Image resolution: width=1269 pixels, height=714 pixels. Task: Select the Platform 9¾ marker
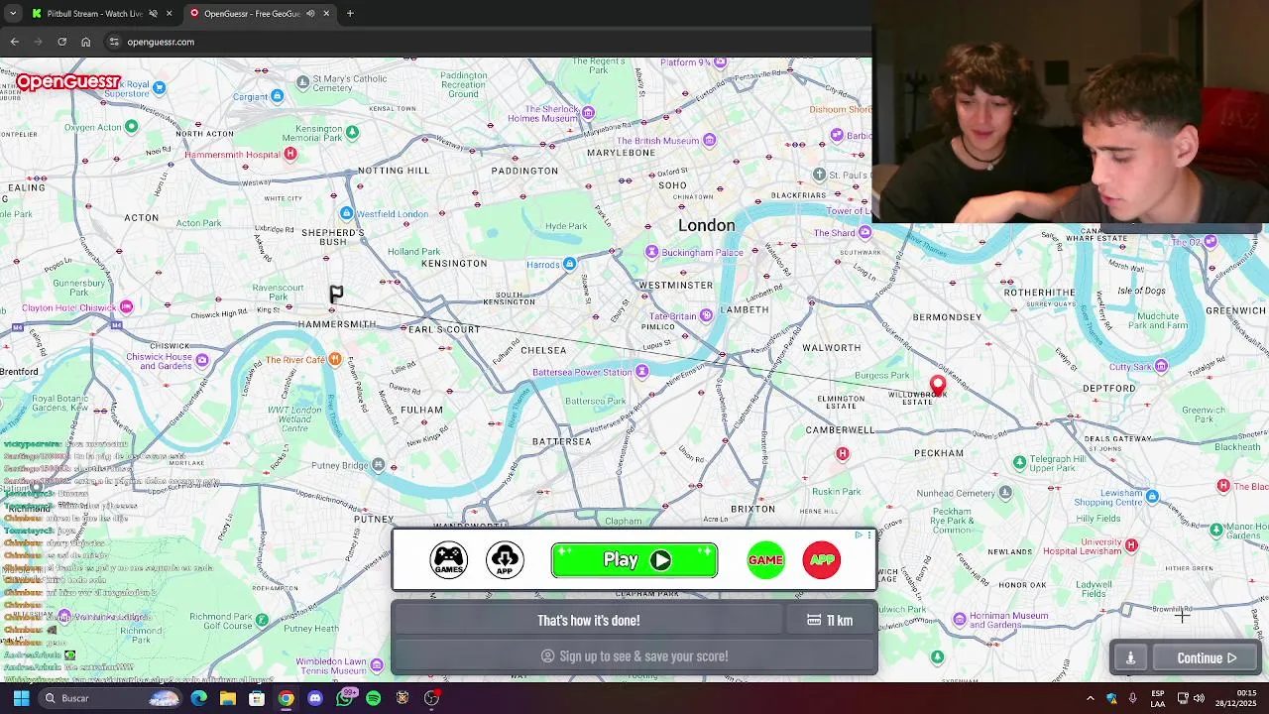point(720,62)
